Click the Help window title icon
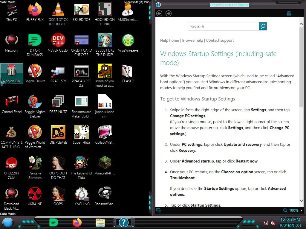This screenshot has width=306, height=229. (x=158, y=5)
